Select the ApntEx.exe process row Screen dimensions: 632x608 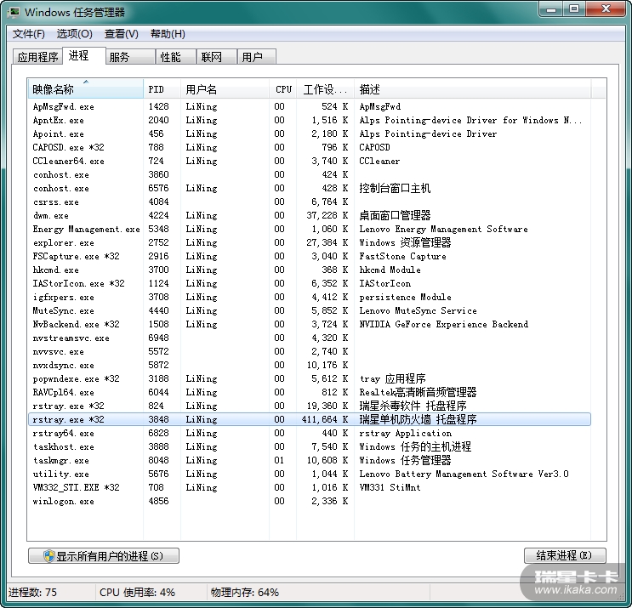click(310, 120)
